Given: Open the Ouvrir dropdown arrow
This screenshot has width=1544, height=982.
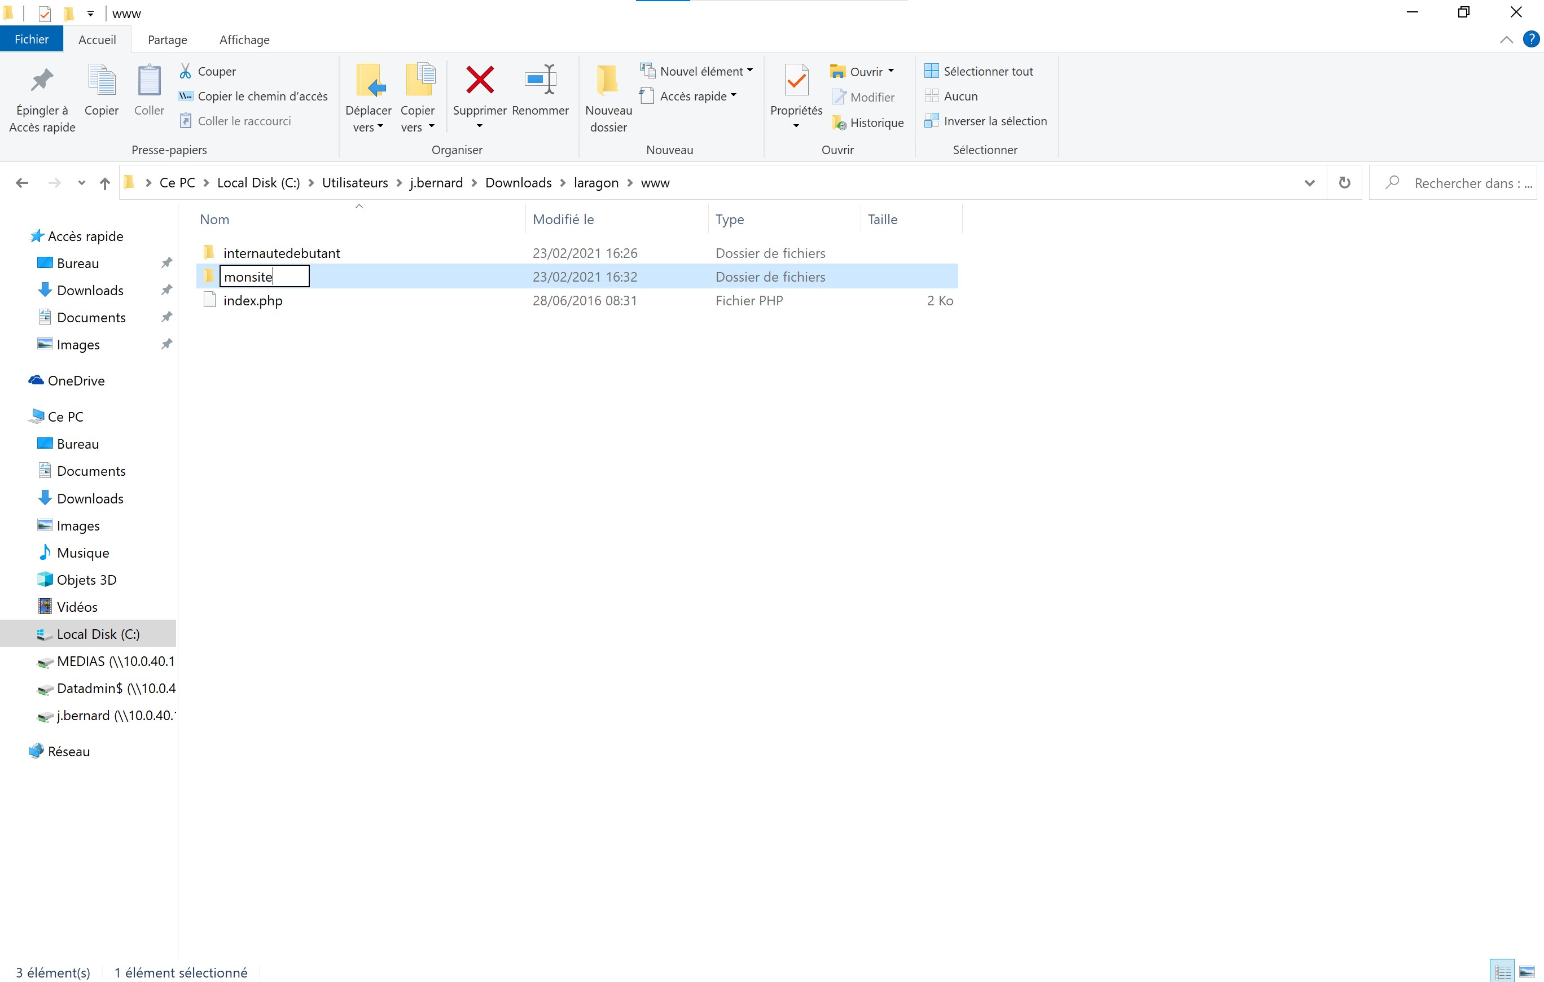Looking at the screenshot, I should [x=891, y=71].
